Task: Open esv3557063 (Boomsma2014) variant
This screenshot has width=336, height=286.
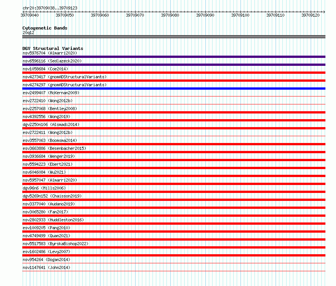Action: (x=50, y=140)
